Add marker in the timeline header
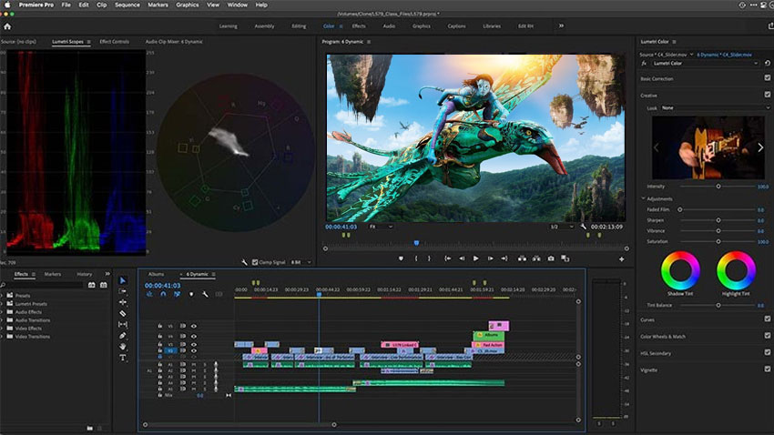774x435 pixels. pyautogui.click(x=191, y=295)
